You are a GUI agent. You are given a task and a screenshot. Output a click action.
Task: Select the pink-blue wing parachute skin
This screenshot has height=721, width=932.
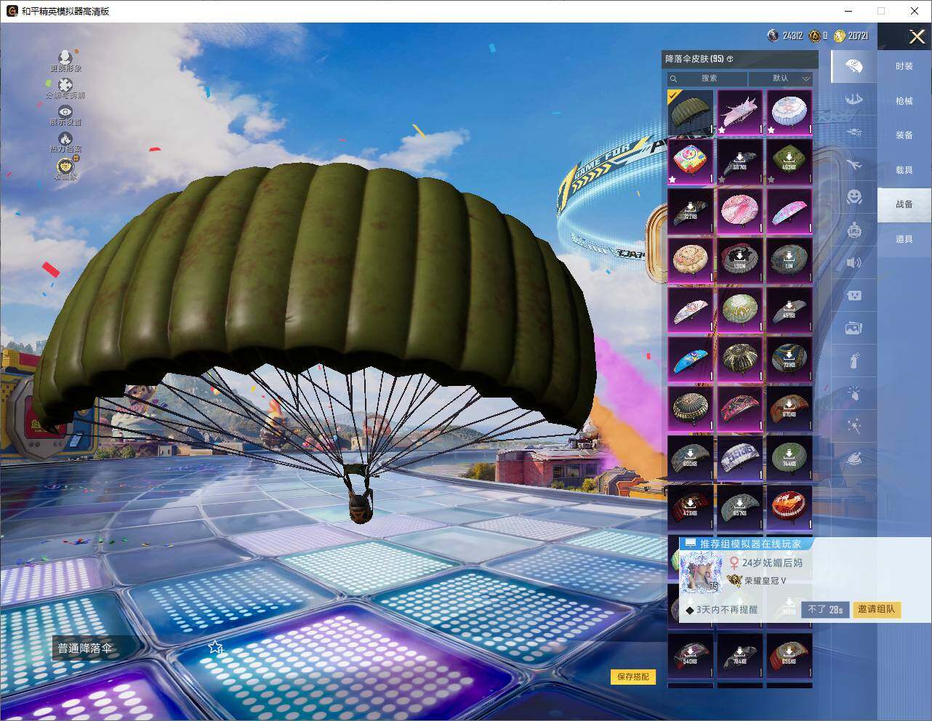click(790, 211)
